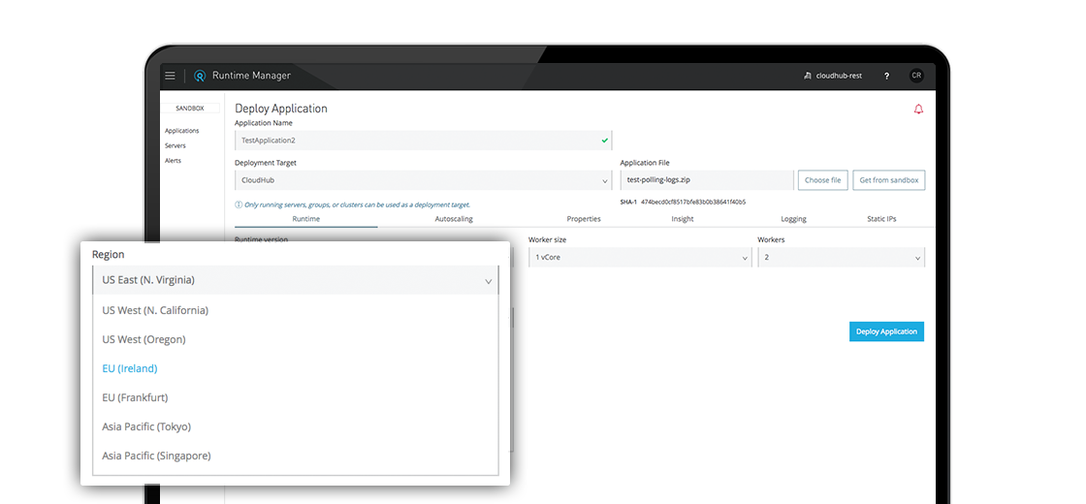1086x504 pixels.
Task: Click the Deploy Application button
Action: point(886,331)
